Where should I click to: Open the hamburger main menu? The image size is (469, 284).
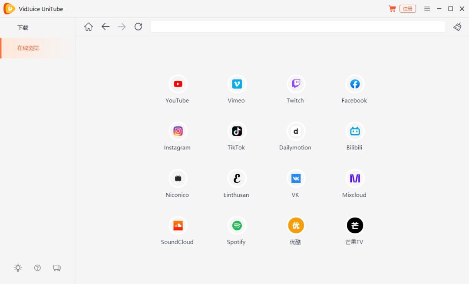427,9
